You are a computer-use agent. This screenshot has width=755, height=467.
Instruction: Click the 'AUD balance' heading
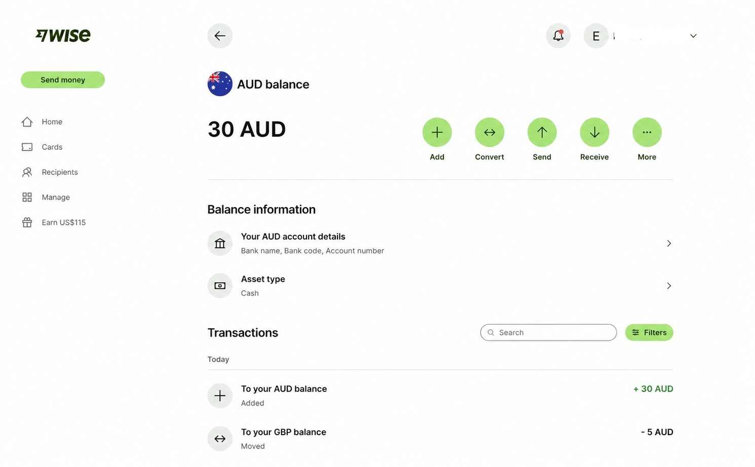tap(273, 84)
